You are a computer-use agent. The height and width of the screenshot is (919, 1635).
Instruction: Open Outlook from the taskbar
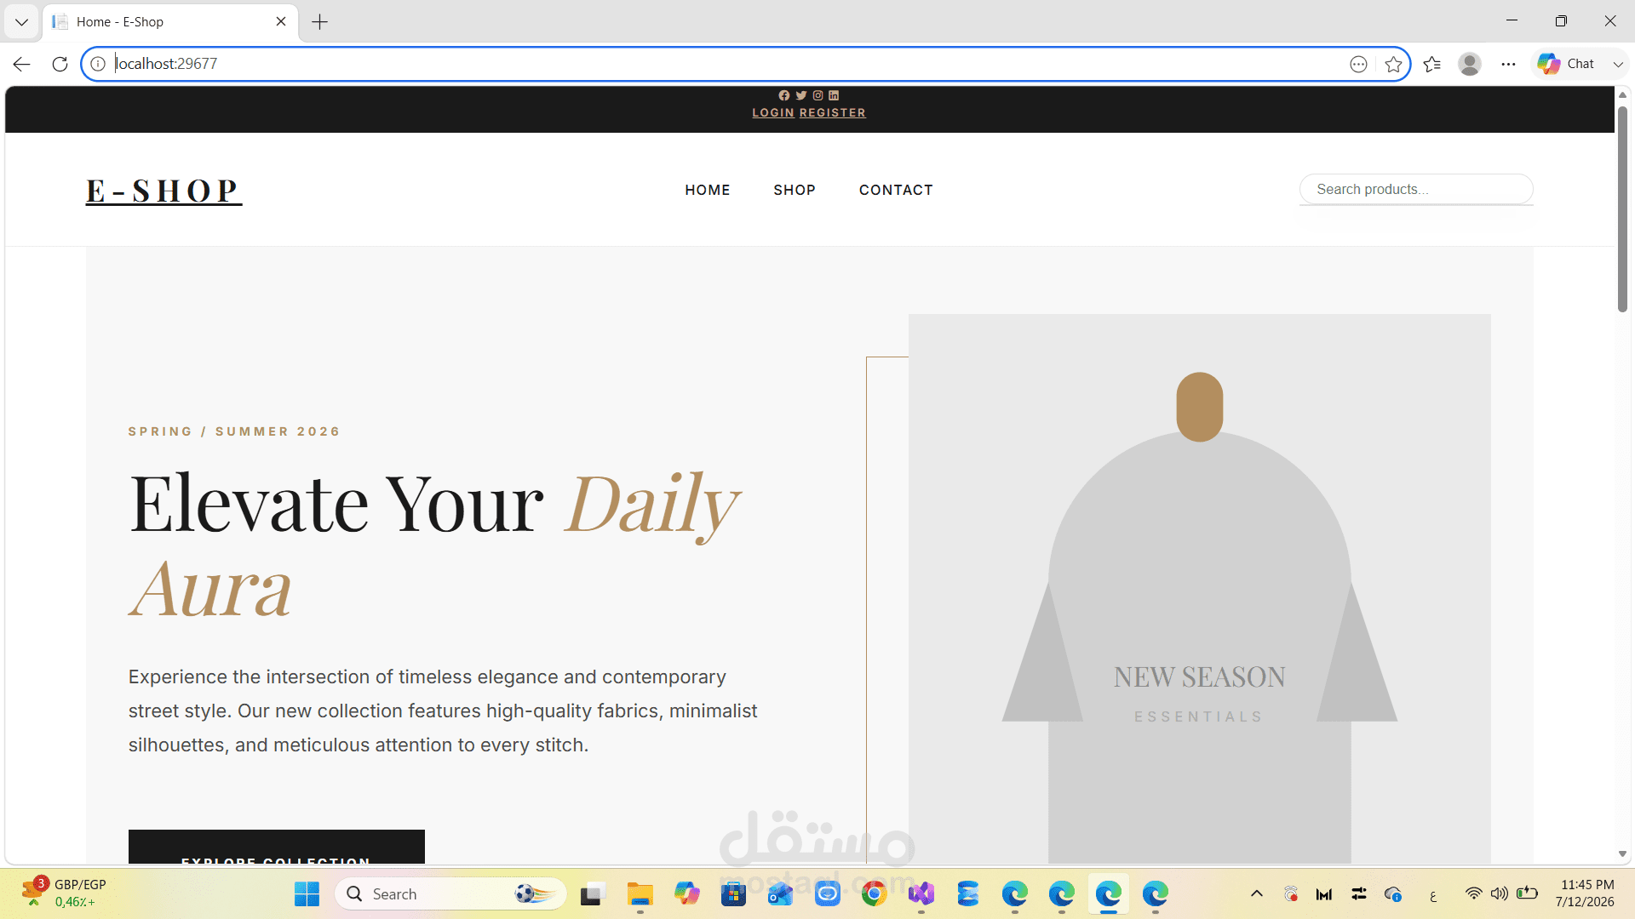click(780, 894)
